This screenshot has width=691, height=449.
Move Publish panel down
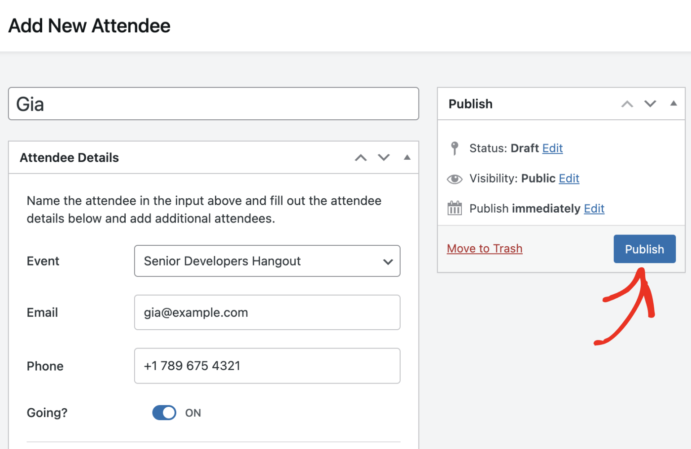pyautogui.click(x=650, y=104)
